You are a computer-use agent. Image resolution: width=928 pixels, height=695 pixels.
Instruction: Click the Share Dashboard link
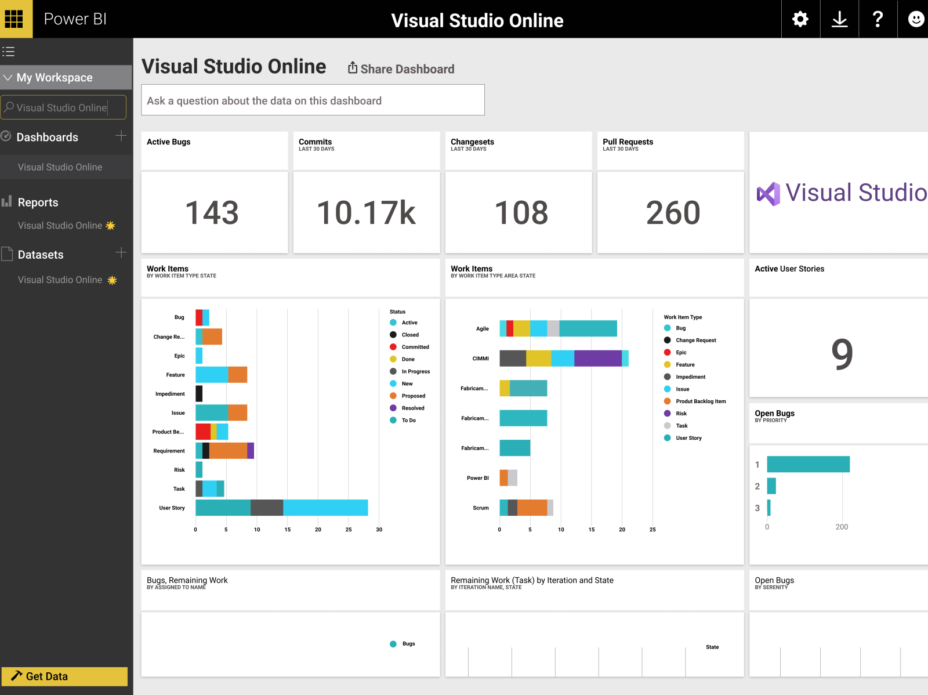(x=400, y=68)
